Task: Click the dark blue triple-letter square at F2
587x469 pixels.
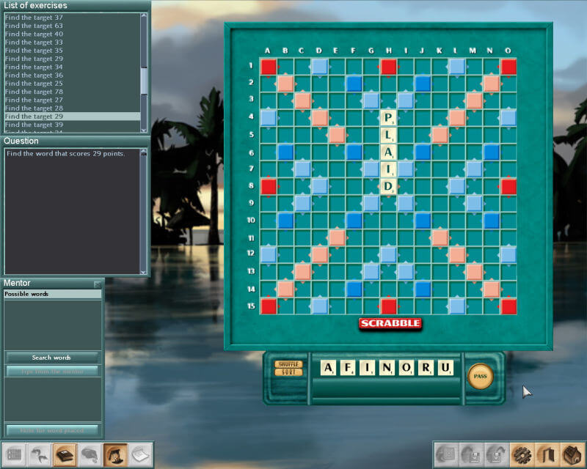Action: click(354, 84)
